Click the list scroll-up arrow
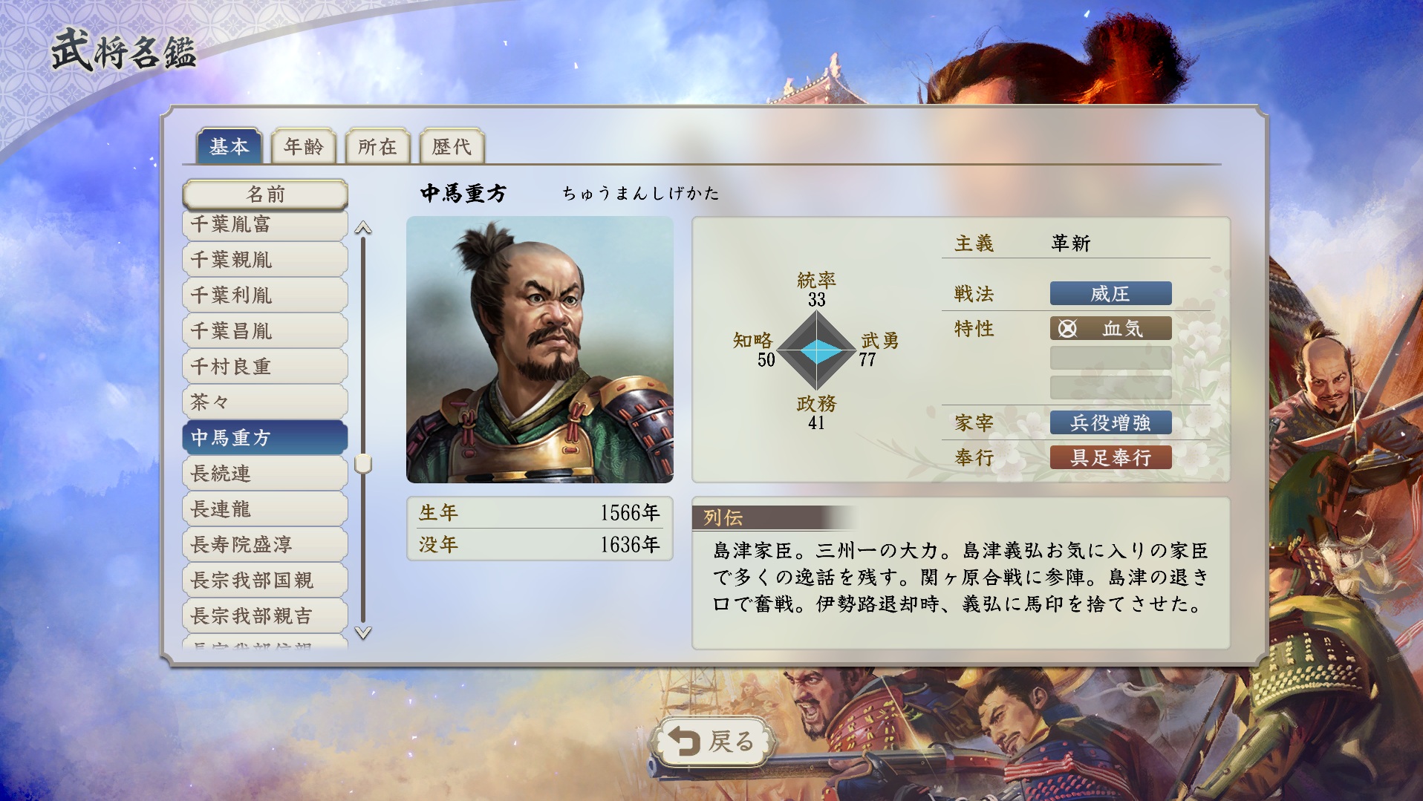Image resolution: width=1423 pixels, height=801 pixels. pyautogui.click(x=362, y=228)
